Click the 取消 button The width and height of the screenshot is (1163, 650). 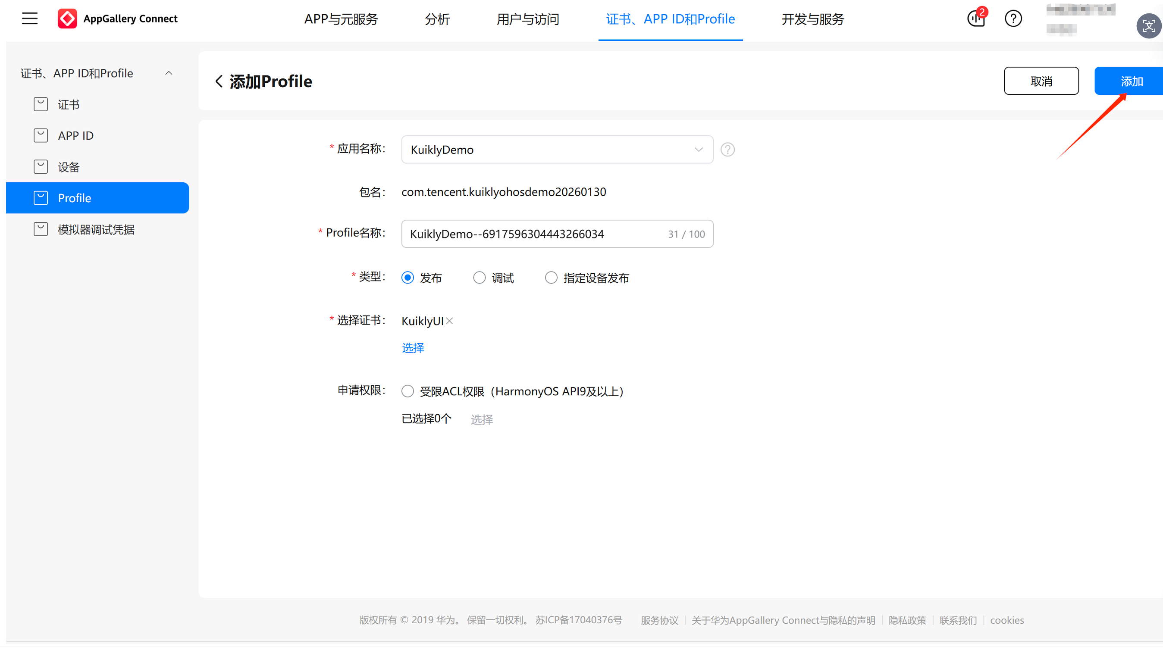click(x=1041, y=81)
